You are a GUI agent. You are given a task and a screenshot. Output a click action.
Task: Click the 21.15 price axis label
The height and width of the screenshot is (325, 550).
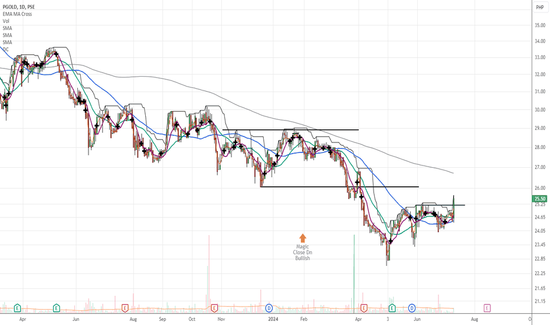click(540, 301)
